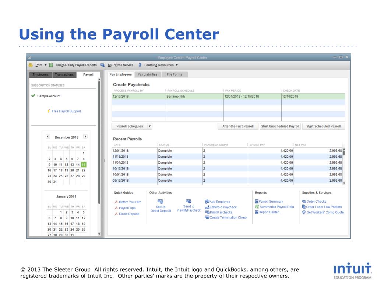Screen dimensions: 377x283
Task: Click Start Unscheduled Payroll
Action: click(280, 126)
